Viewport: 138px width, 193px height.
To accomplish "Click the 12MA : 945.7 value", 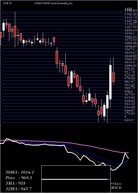I will click(19, 189).
